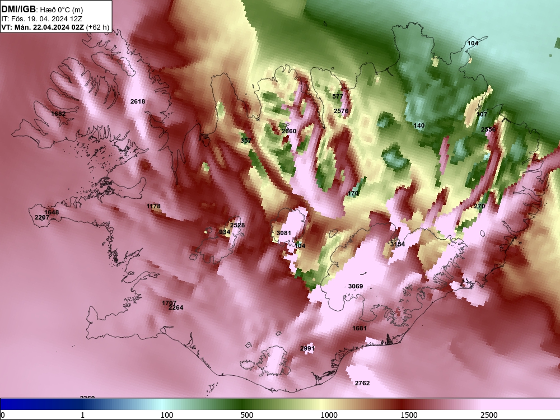Click the title text "DMI/IGB: Hæð 0°C (m)"
This screenshot has height=420, width=560.
pos(42,10)
